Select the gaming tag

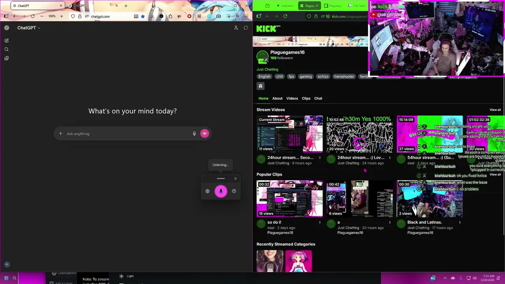[x=306, y=77]
